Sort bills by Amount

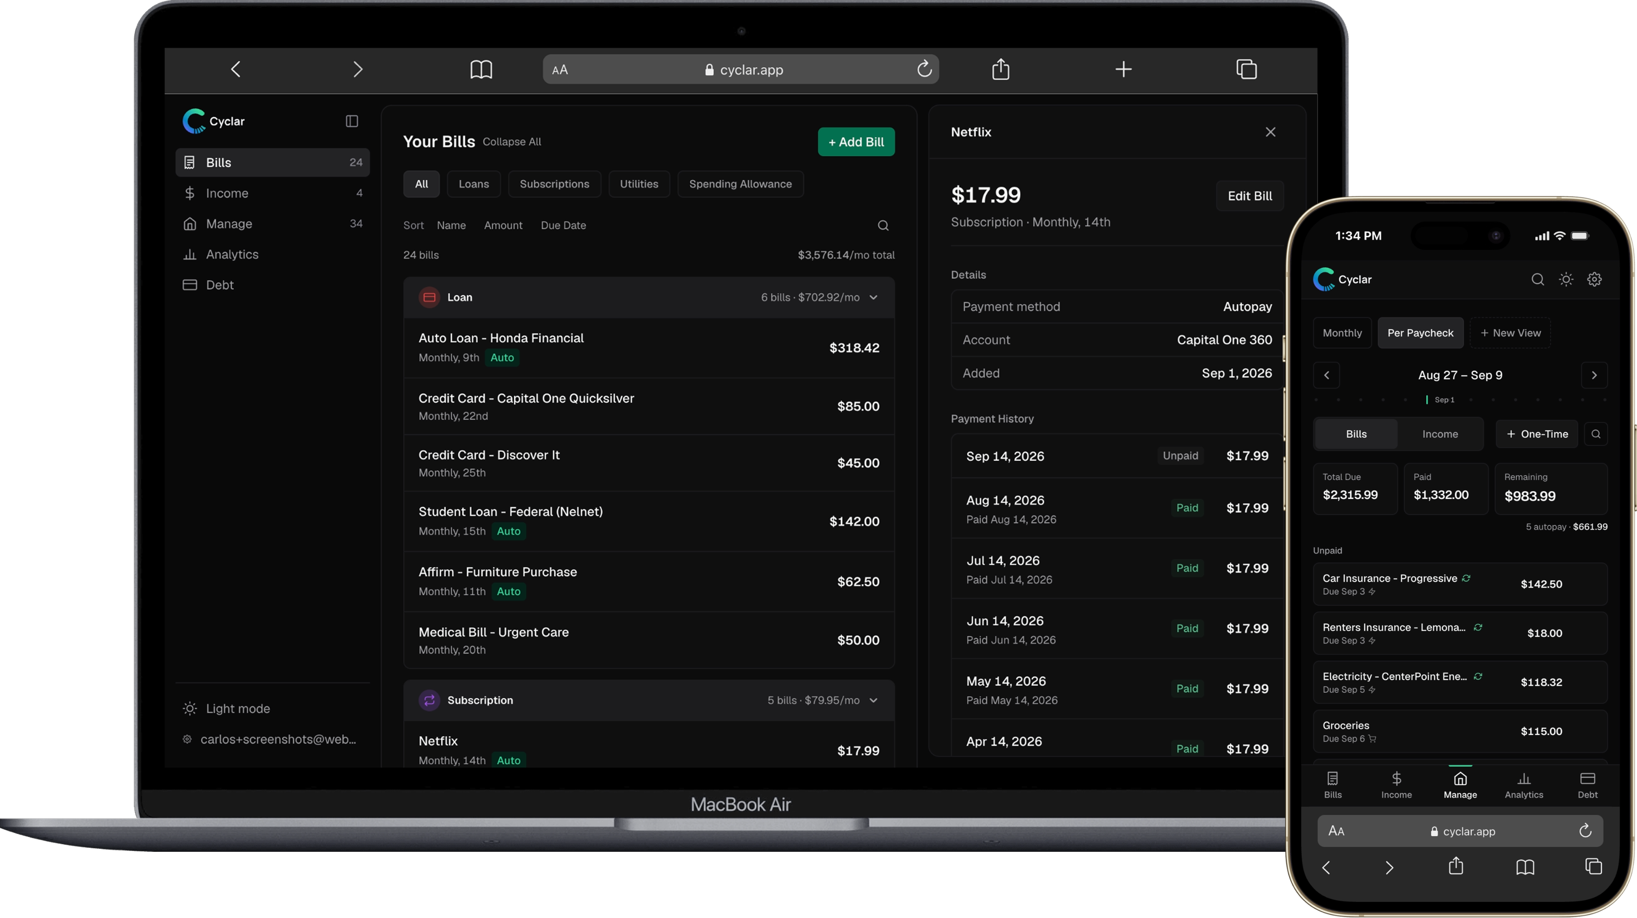503,225
